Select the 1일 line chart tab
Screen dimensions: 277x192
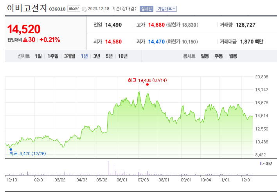38,56
